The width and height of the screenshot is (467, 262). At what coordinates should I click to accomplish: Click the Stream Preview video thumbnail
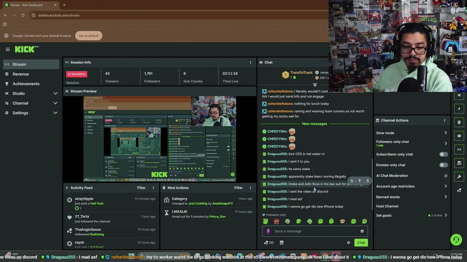click(x=160, y=139)
